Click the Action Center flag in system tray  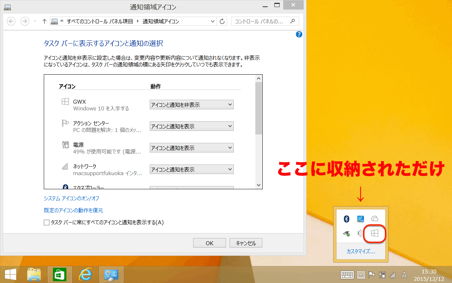[x=371, y=275]
